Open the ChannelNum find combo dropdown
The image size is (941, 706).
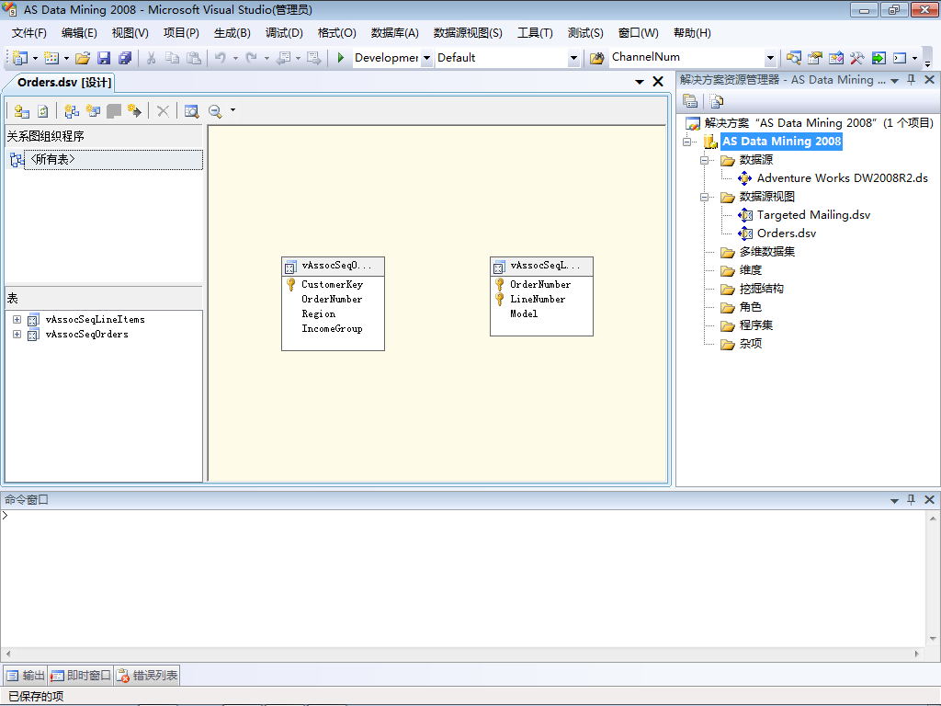pyautogui.click(x=770, y=58)
